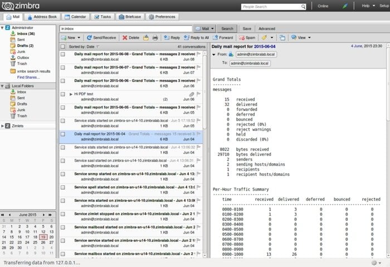Viewport: 390px width, 267px height.
Task: Flag the Hi PDF test conversation
Action: click(x=198, y=94)
